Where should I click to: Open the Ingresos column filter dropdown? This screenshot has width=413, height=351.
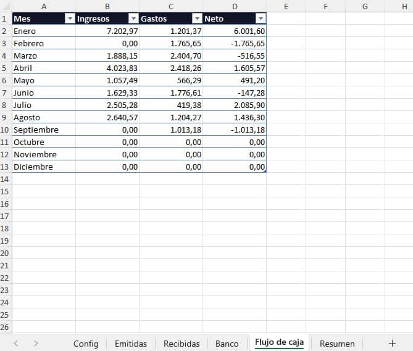(133, 19)
